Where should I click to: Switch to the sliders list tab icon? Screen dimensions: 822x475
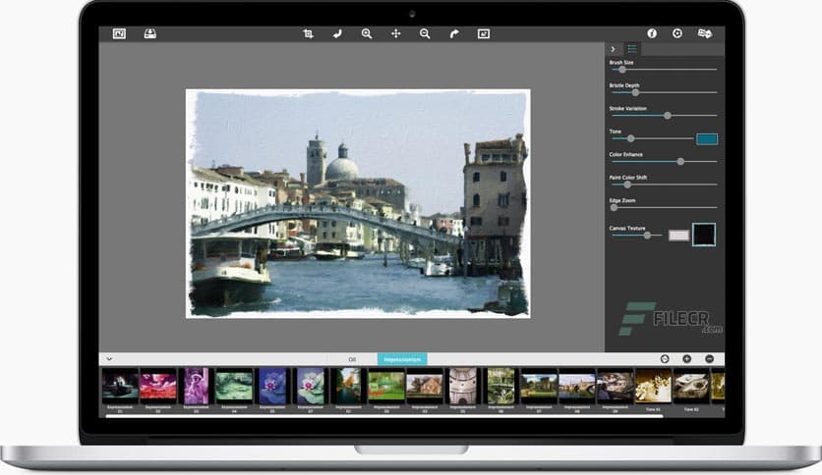632,49
